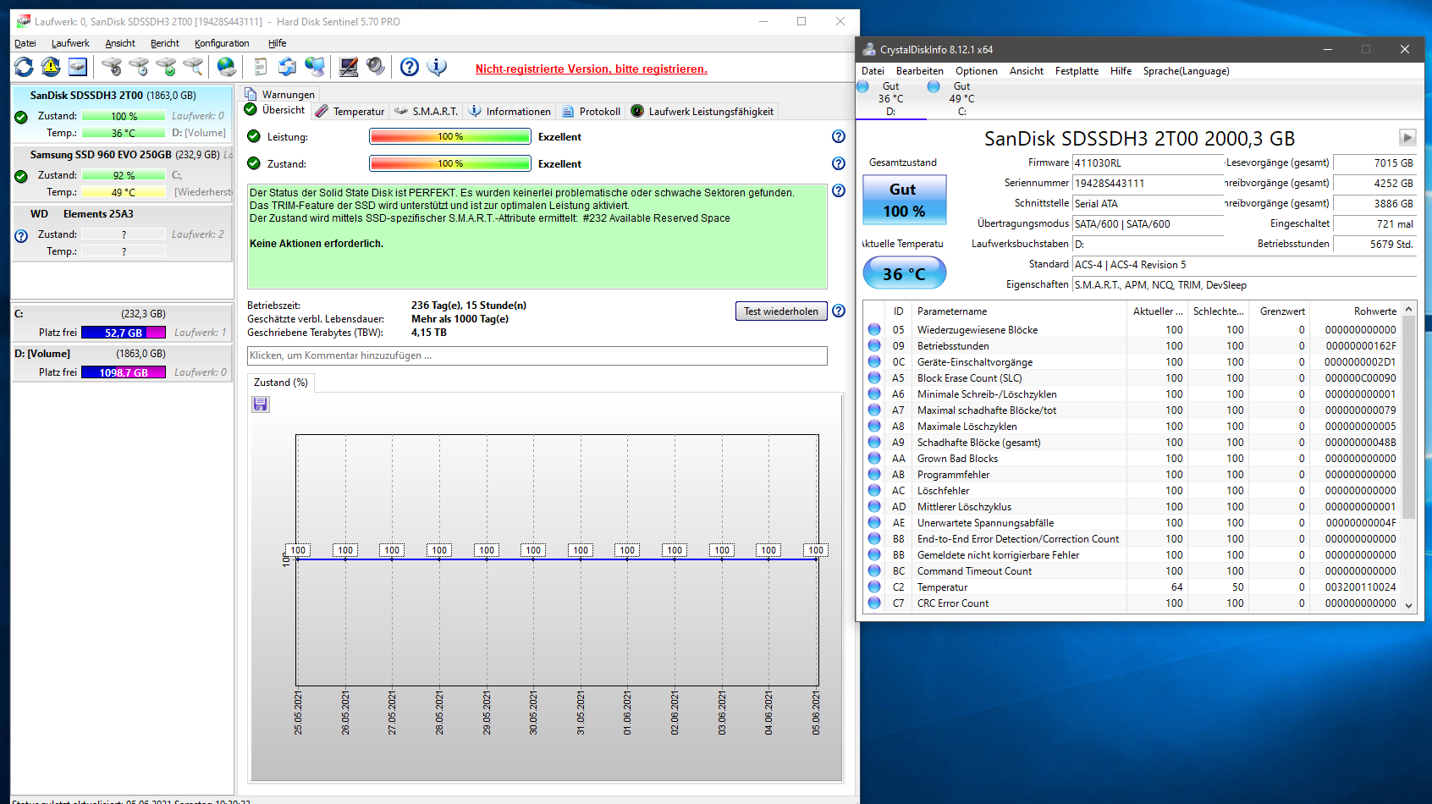1432x804 pixels.
Task: Click the disk with speaker test icon
Action: tap(112, 67)
